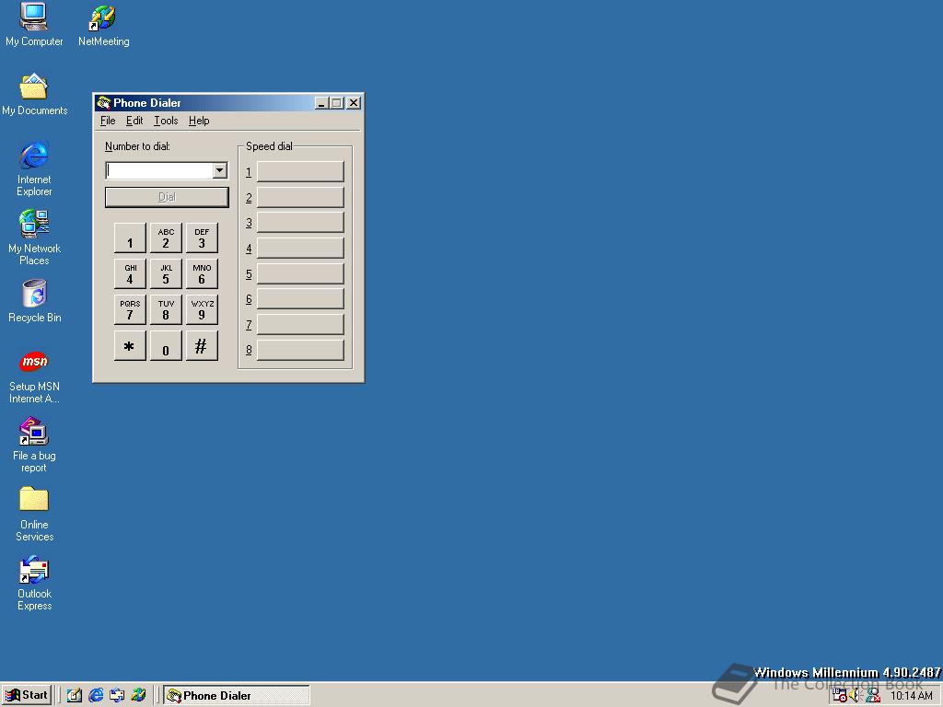This screenshot has height=707, width=943.
Task: Launch Setup MSN Internet Access icon
Action: (x=34, y=377)
